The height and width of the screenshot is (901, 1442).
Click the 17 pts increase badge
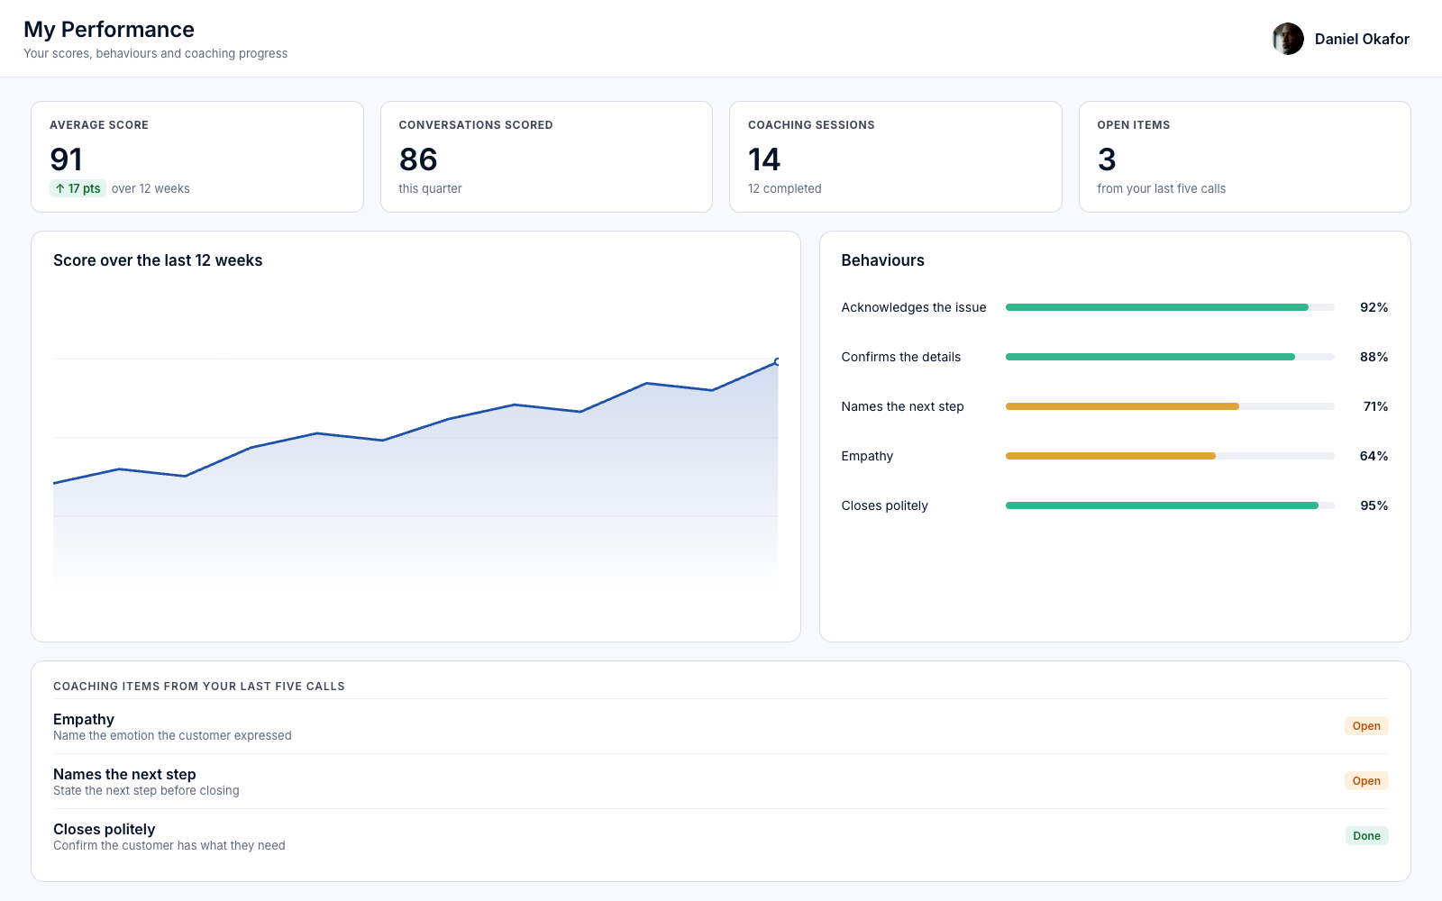[x=78, y=188]
